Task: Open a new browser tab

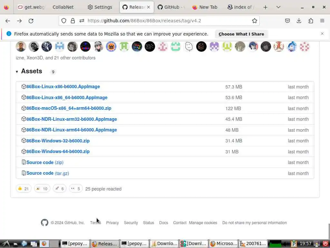Action: pyautogui.click(x=266, y=7)
